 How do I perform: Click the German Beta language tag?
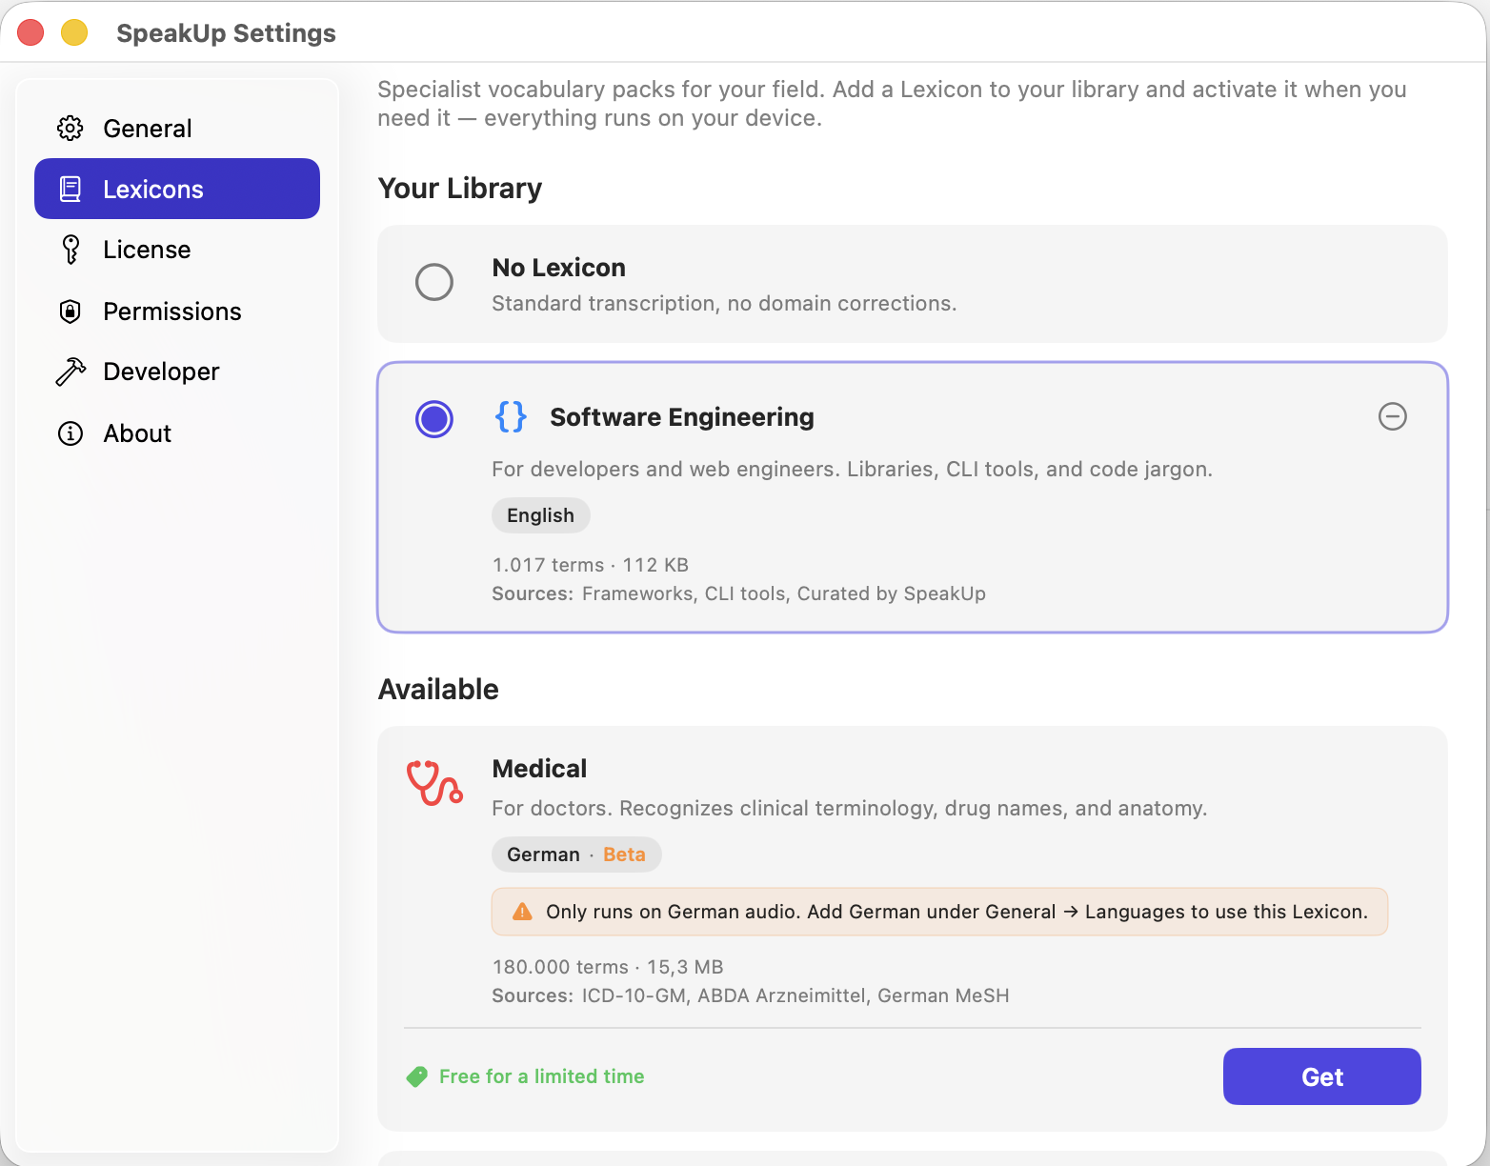[576, 854]
